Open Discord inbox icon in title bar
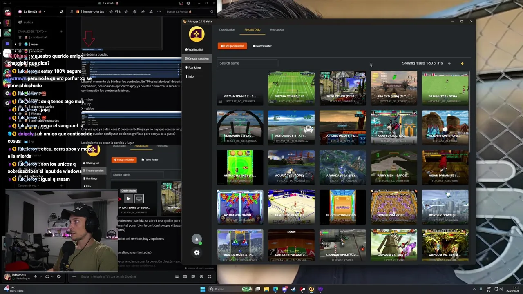The image size is (523, 294). (181, 3)
